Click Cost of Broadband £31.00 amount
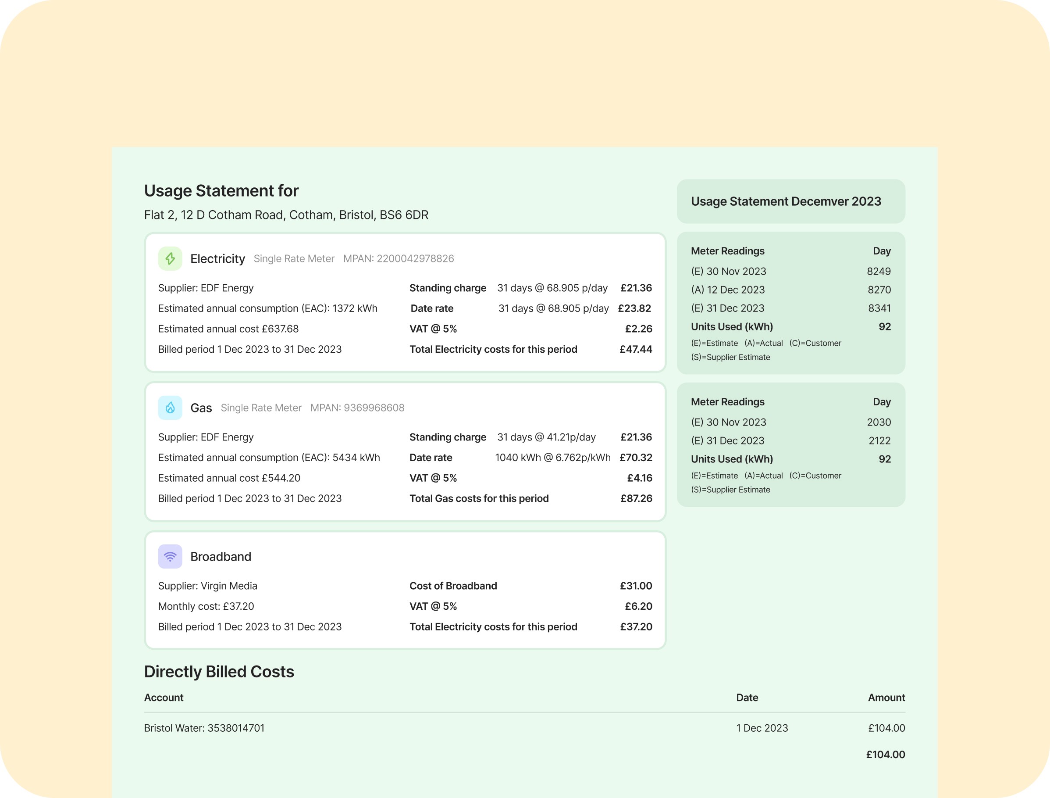1050x798 pixels. coord(636,586)
